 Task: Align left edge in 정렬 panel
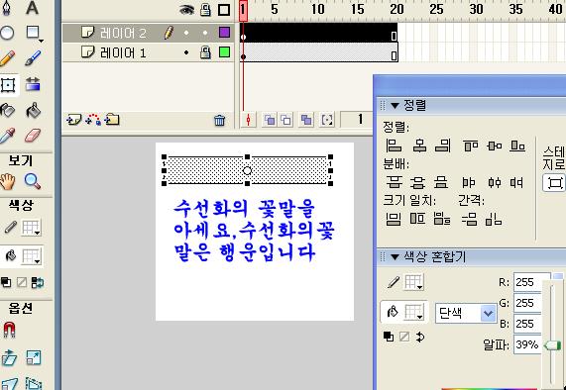tap(394, 146)
